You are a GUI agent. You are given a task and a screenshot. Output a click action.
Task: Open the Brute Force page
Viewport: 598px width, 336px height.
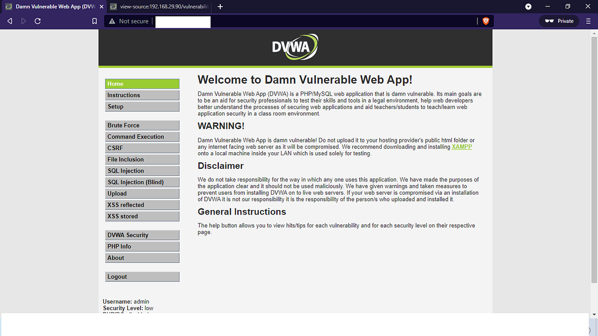point(142,125)
